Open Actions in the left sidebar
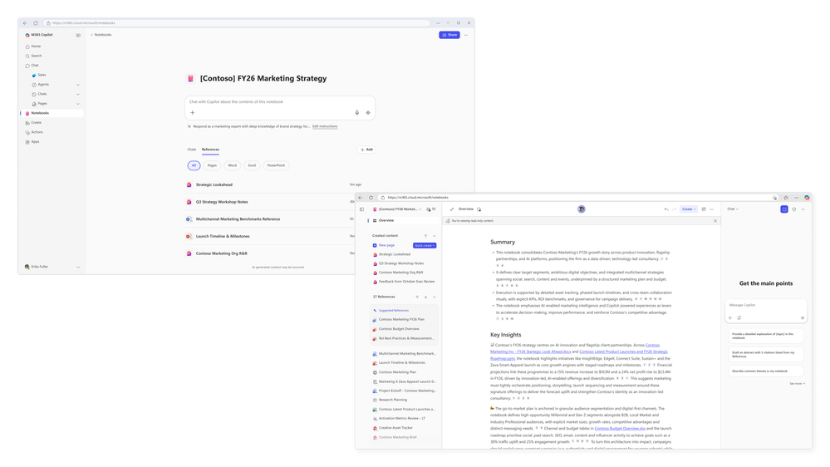830x467 pixels. [x=37, y=132]
